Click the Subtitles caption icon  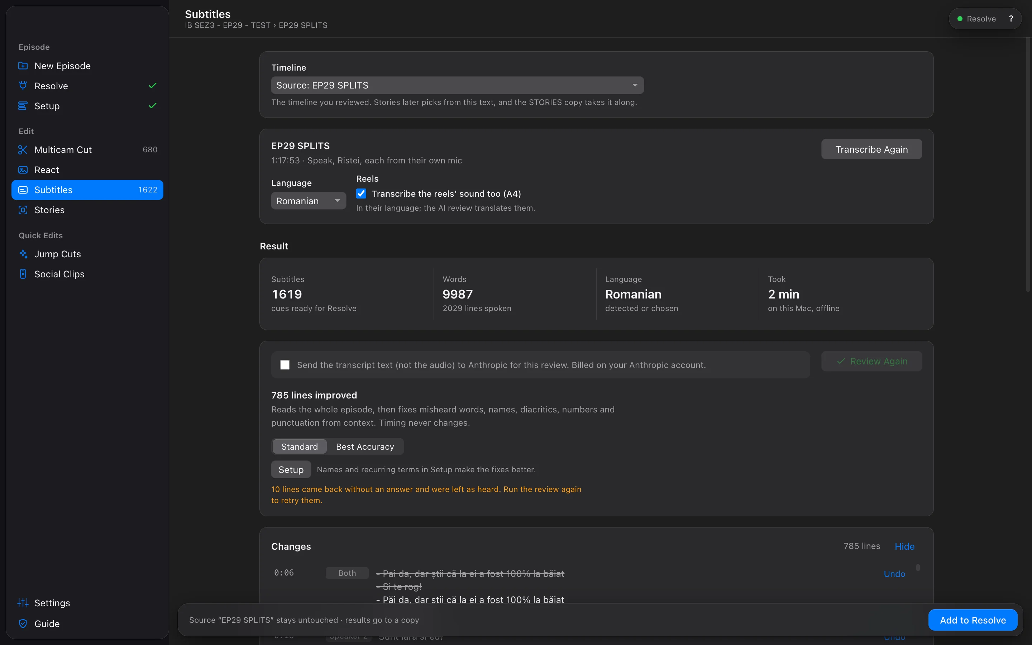pyautogui.click(x=23, y=190)
